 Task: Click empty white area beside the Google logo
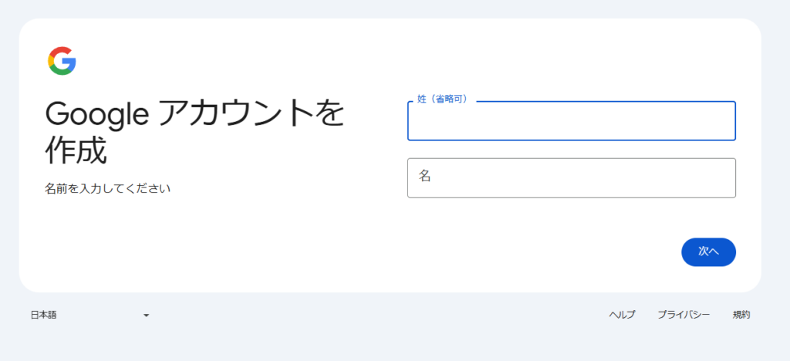pos(227,61)
